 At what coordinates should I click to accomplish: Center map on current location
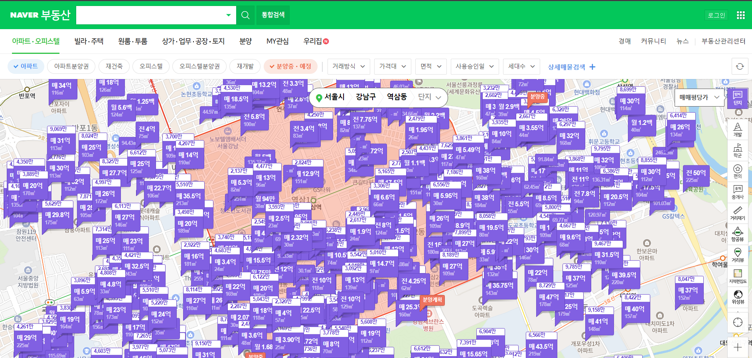(738, 322)
